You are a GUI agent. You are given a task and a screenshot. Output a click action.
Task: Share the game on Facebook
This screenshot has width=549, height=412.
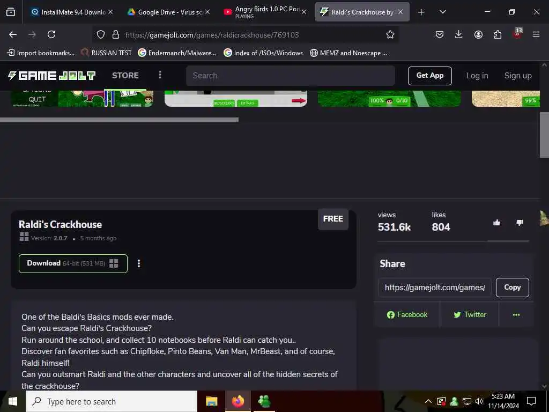[x=407, y=314]
